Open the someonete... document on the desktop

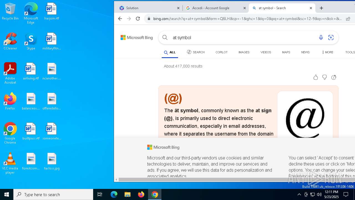coord(52,132)
